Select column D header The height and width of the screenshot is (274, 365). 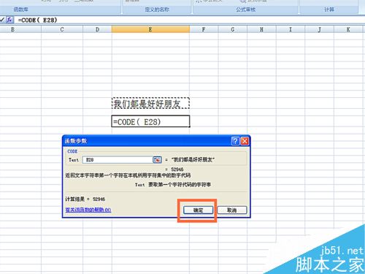(97, 29)
